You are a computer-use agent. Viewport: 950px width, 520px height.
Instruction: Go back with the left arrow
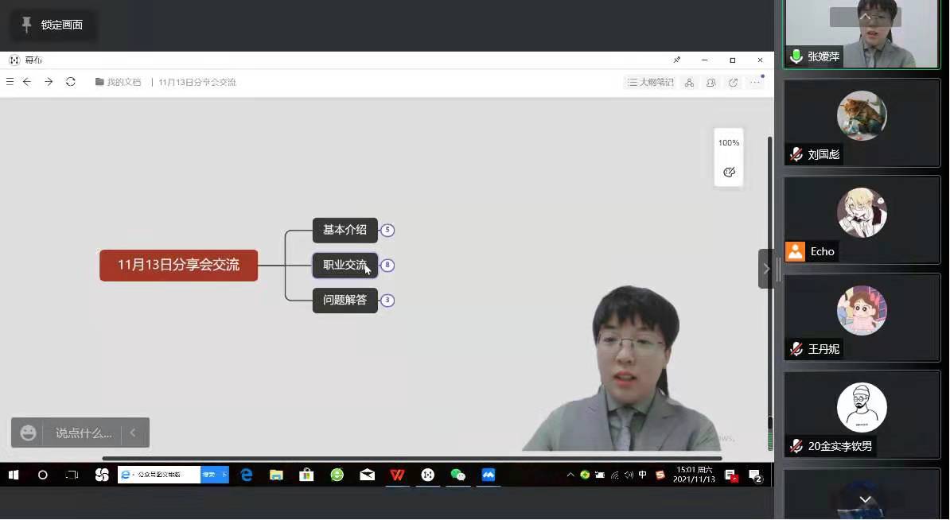pos(27,82)
